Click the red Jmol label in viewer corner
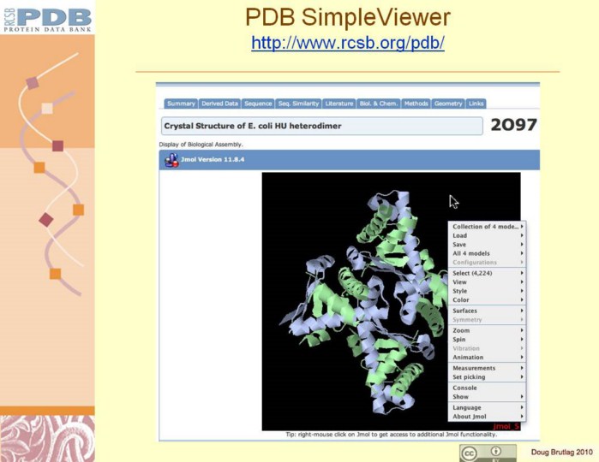This screenshot has width=599, height=462. point(506,425)
